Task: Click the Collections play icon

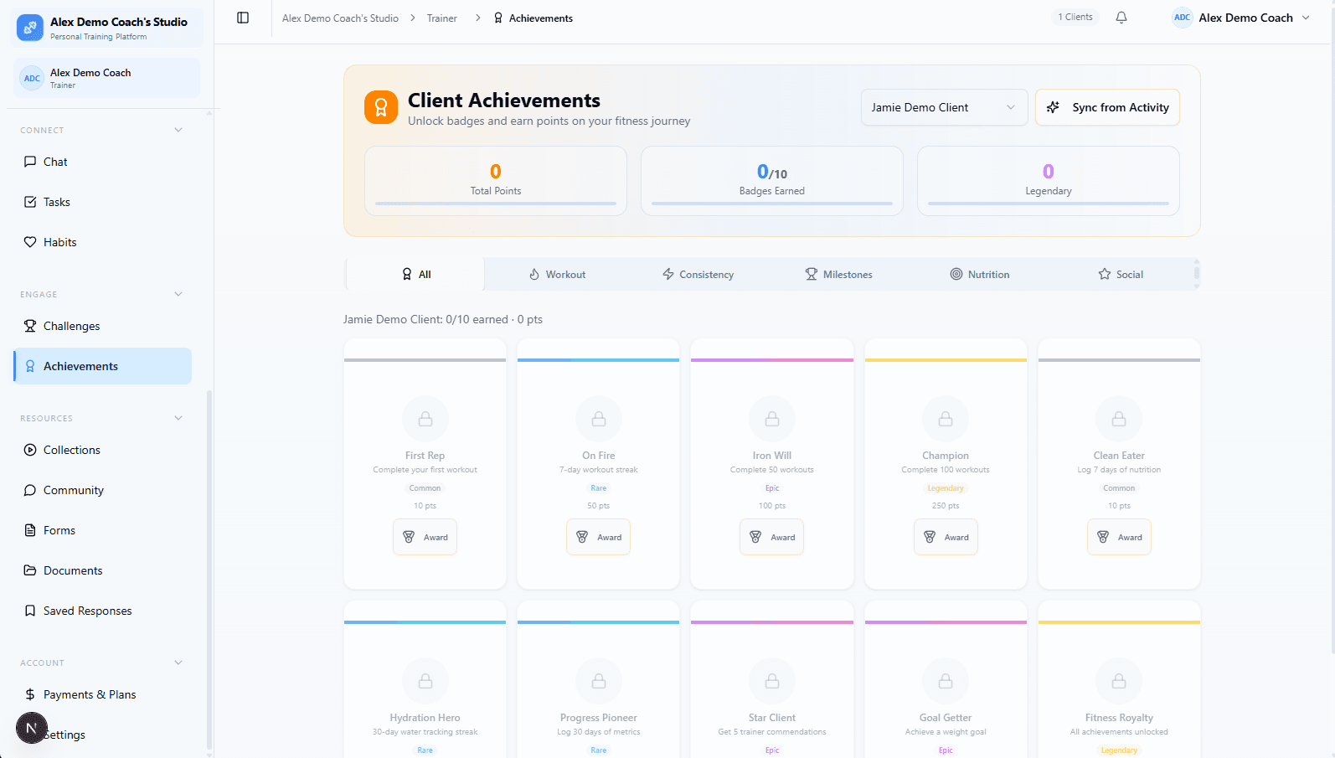Action: (x=30, y=450)
